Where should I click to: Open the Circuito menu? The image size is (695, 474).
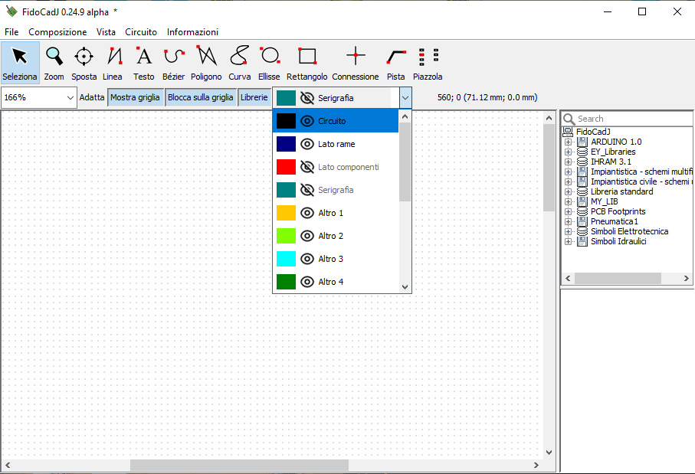[x=141, y=32]
